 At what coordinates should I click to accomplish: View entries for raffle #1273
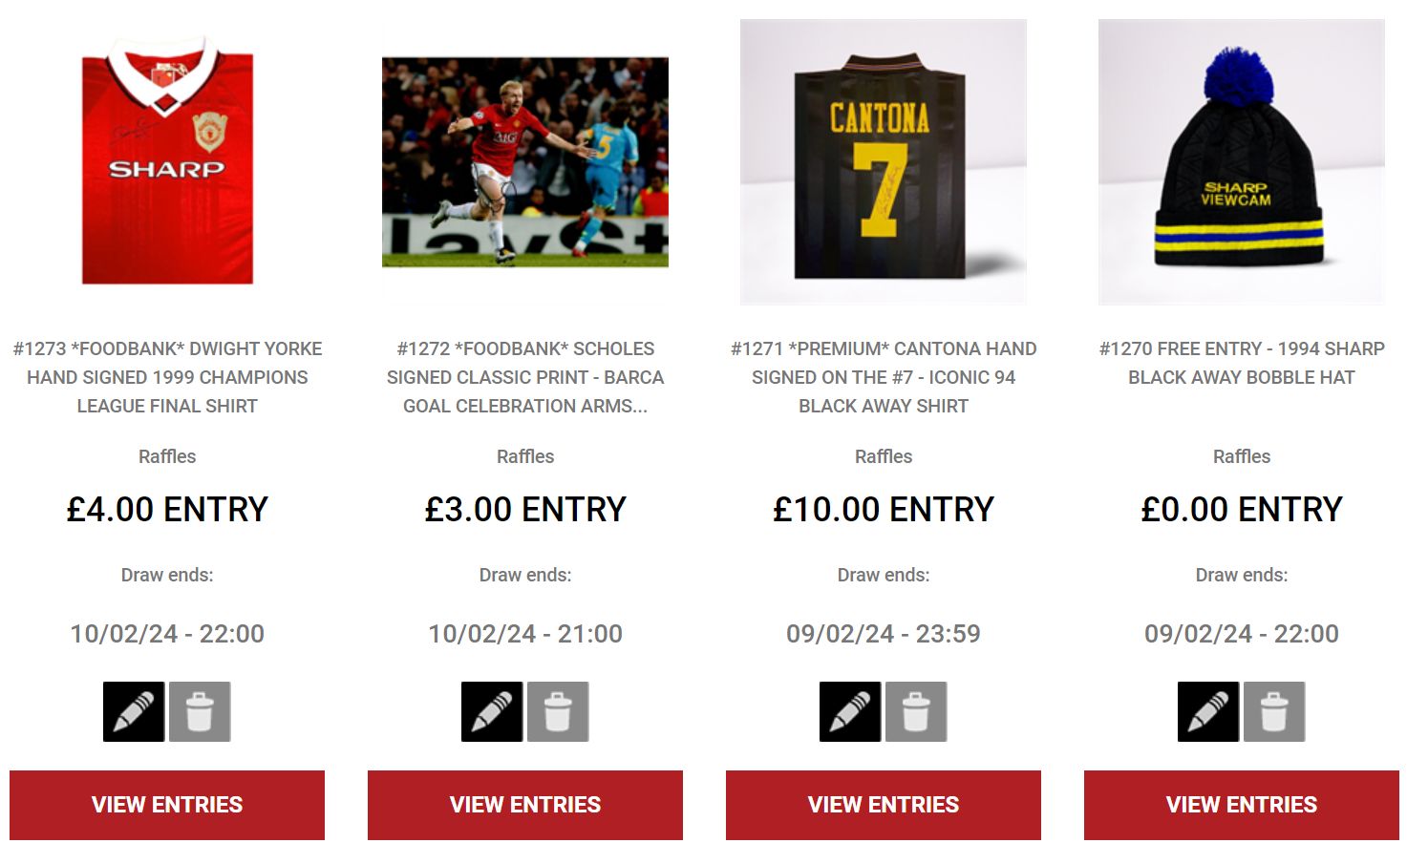coord(167,805)
